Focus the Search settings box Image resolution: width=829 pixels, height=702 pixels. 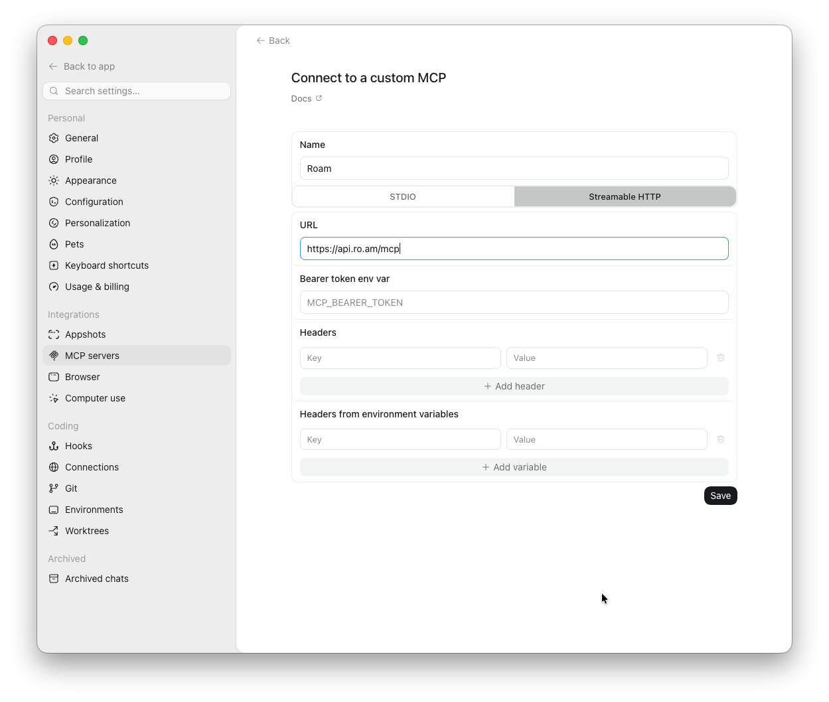click(137, 91)
